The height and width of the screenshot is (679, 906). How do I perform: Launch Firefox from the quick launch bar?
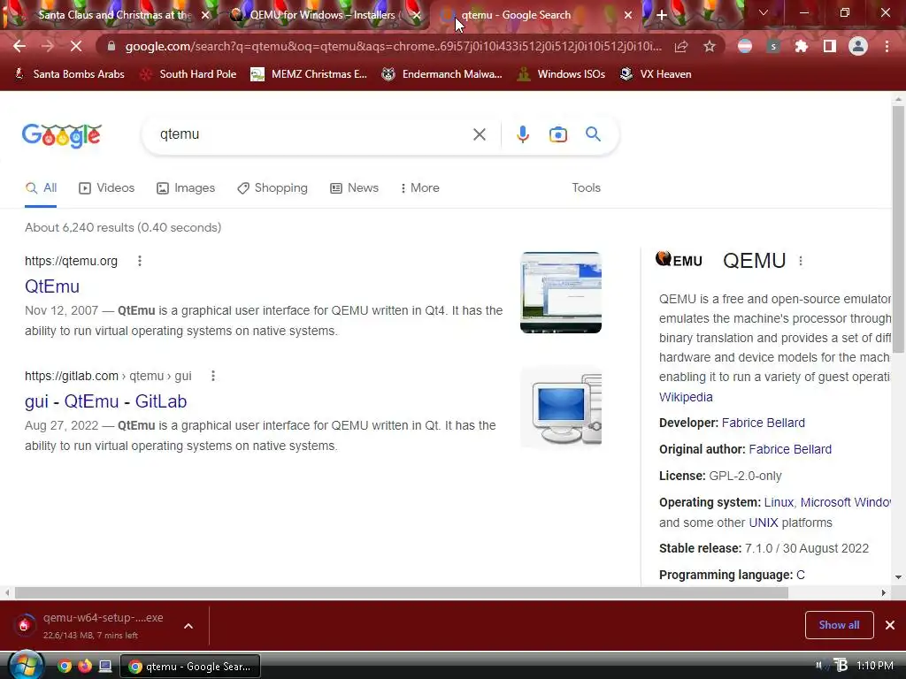pos(85,667)
